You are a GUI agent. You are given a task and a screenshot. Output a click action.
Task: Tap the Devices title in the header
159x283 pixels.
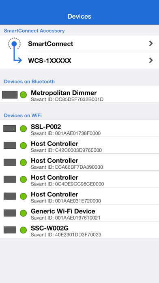point(79,16)
